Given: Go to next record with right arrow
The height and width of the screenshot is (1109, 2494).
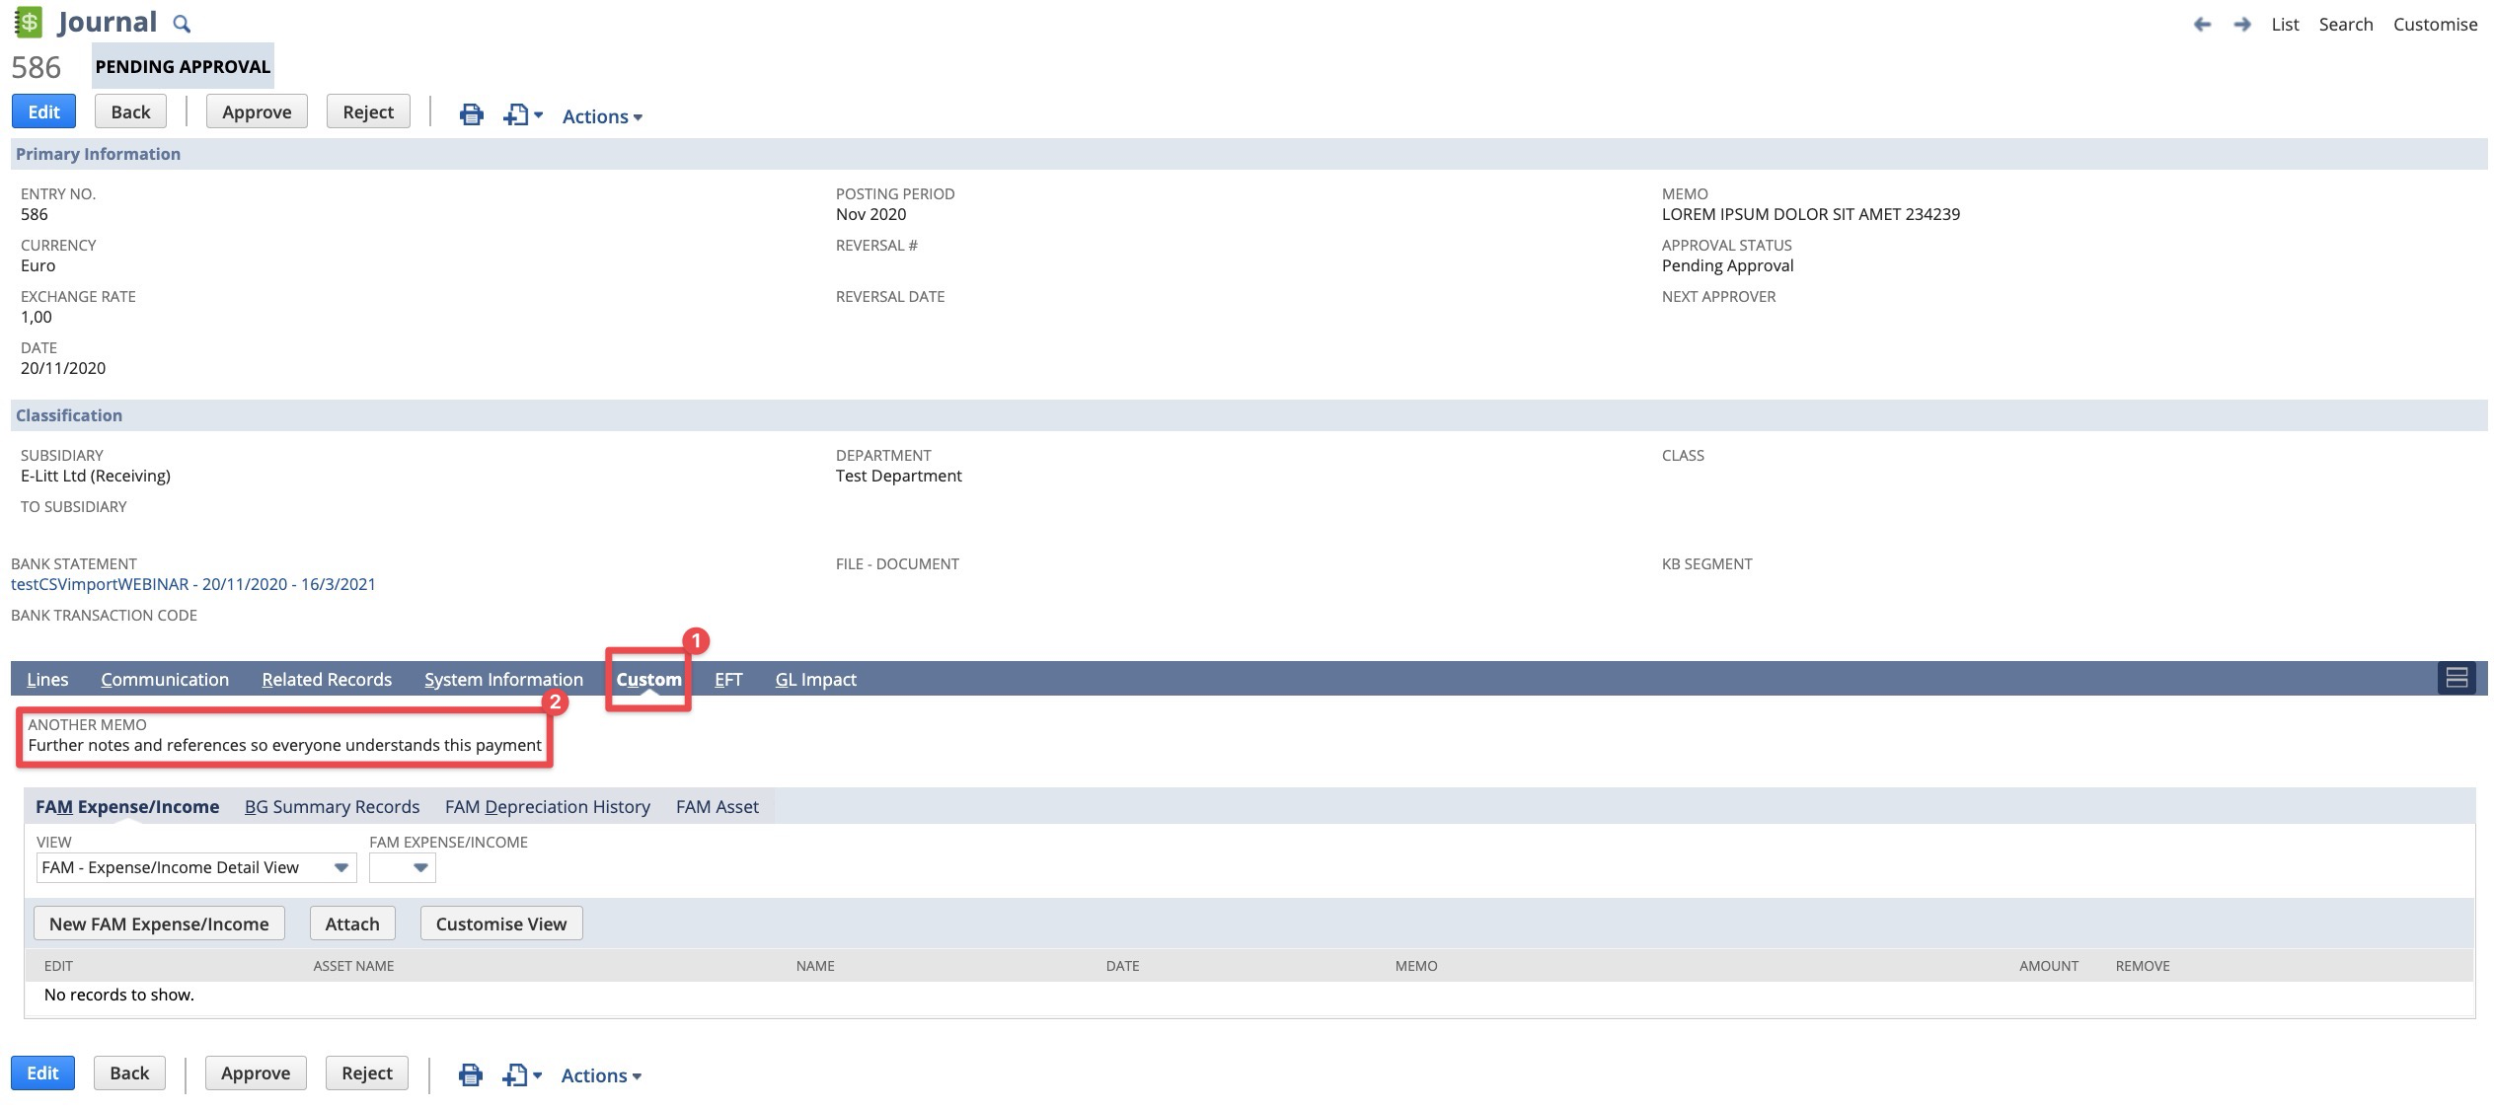Looking at the screenshot, I should click(x=2242, y=25).
